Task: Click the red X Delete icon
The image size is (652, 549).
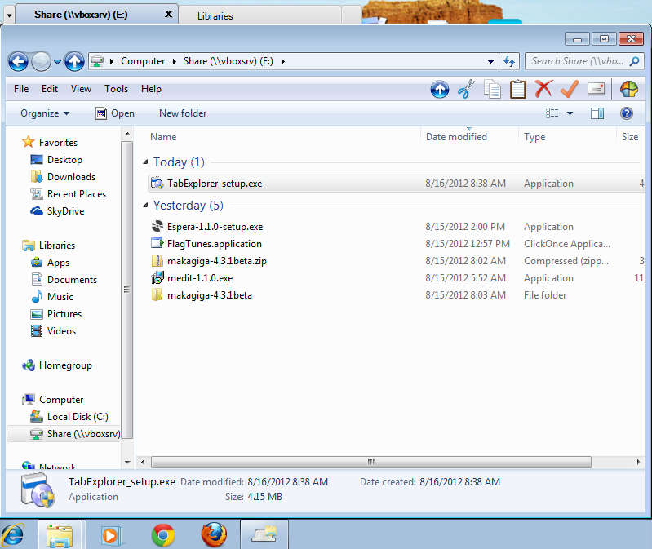Action: (x=543, y=90)
